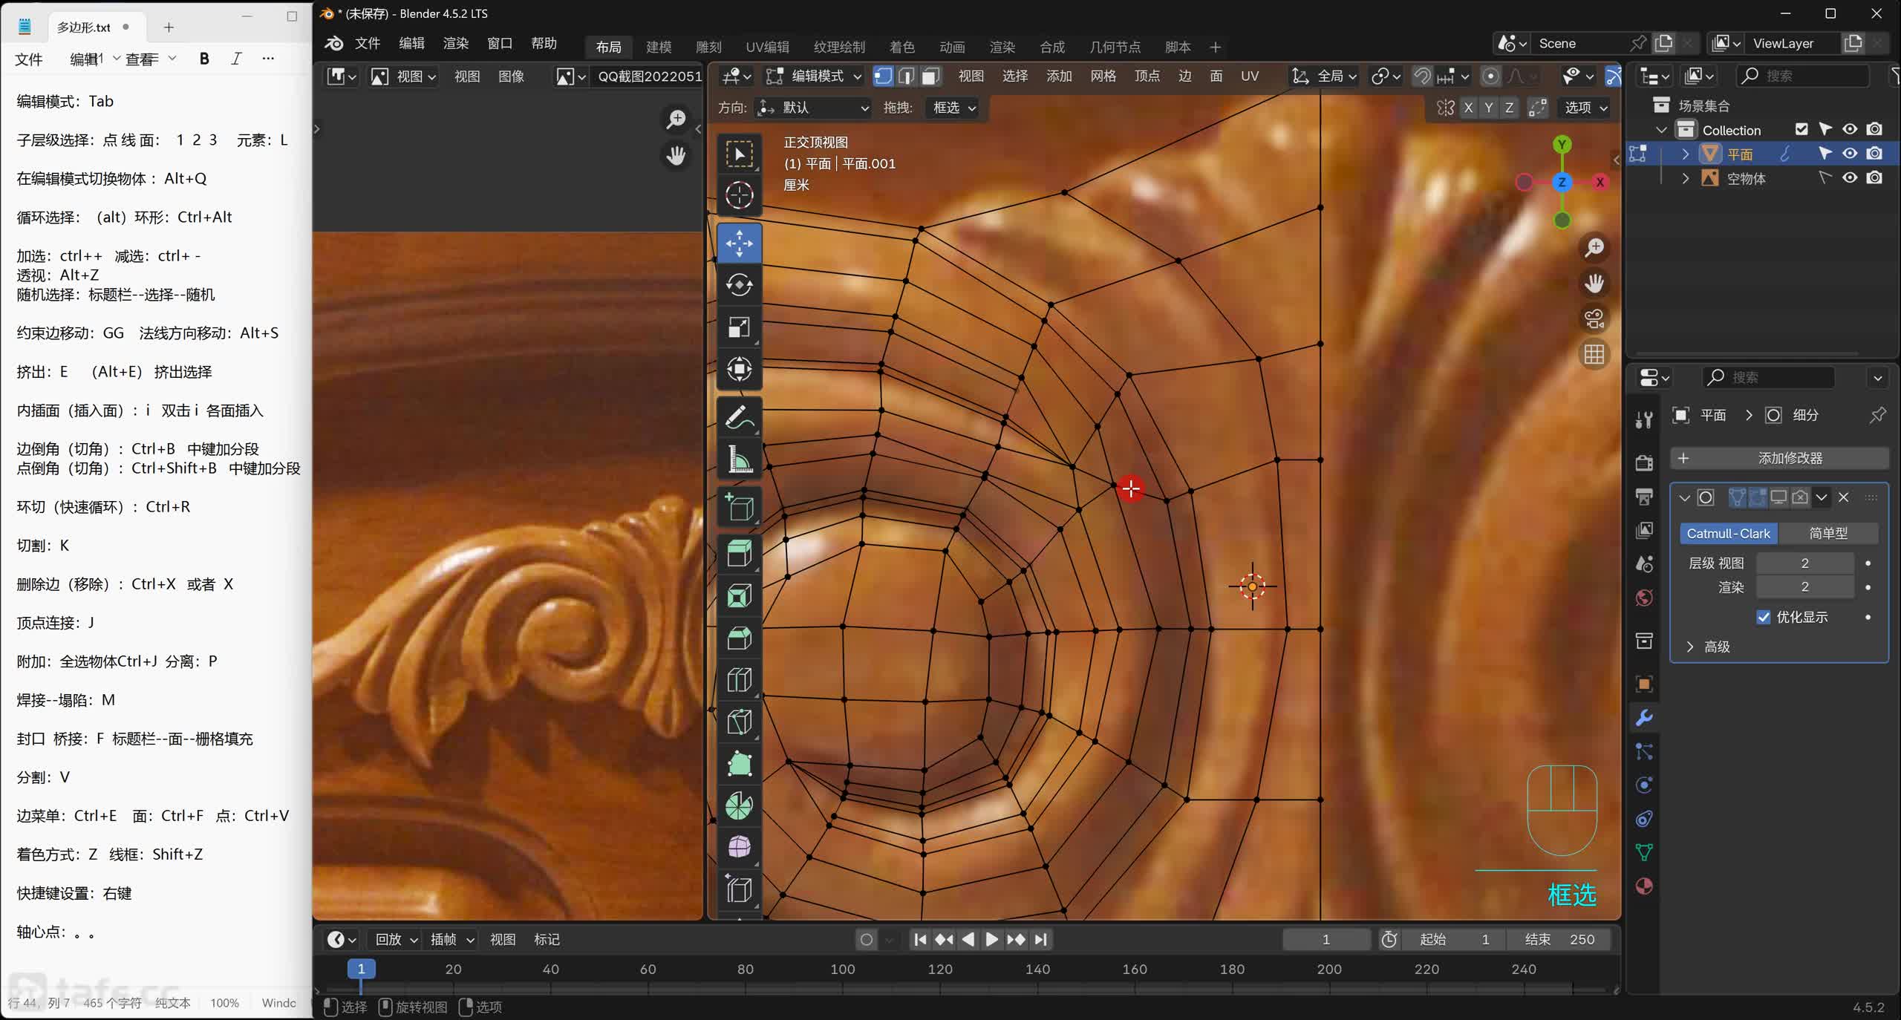Select the 简单型 subdivision type button

point(1827,533)
